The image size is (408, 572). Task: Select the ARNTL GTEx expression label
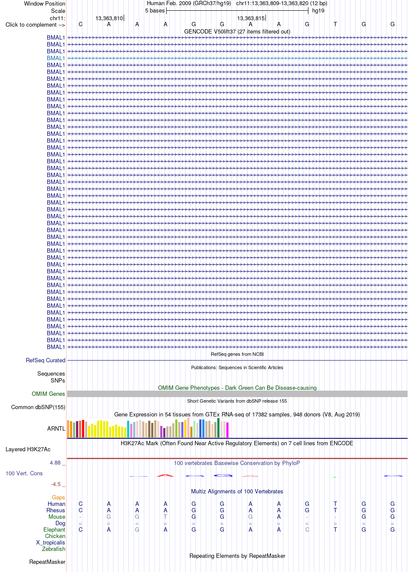point(56,428)
